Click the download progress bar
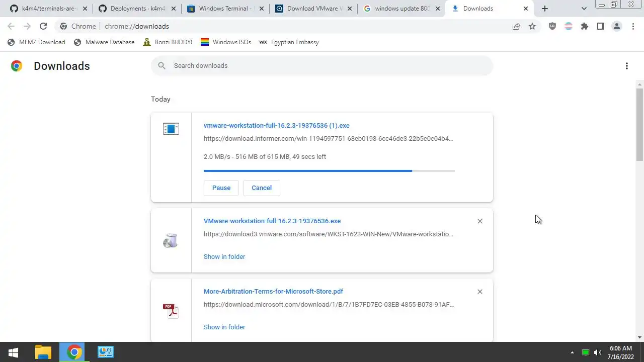This screenshot has height=362, width=644. [x=329, y=171]
